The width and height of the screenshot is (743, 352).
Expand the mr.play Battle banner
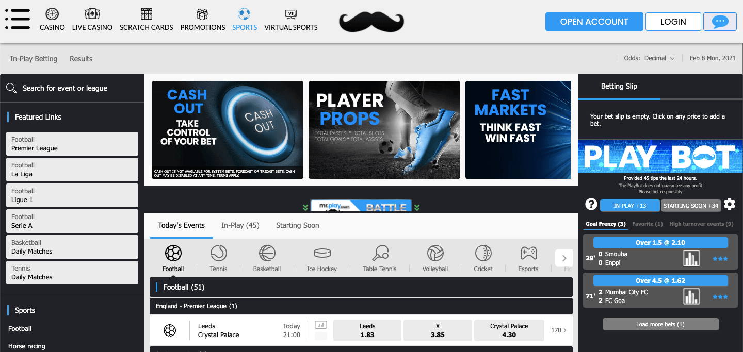[361, 206]
